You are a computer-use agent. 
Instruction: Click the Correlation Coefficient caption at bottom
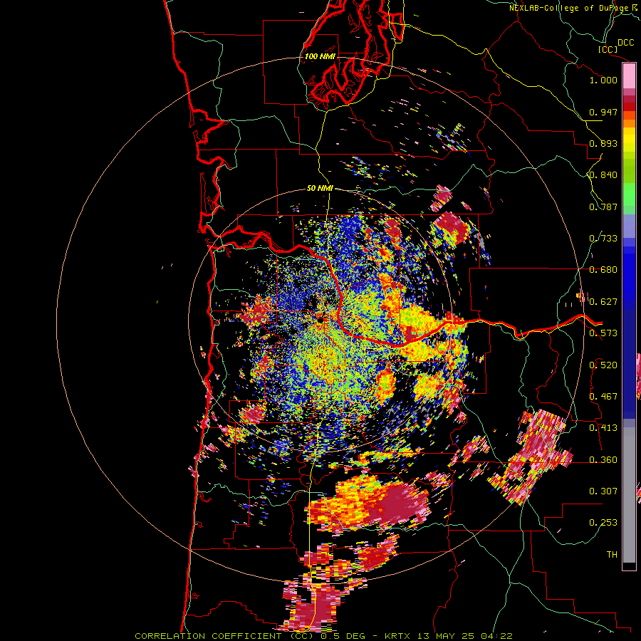(323, 636)
